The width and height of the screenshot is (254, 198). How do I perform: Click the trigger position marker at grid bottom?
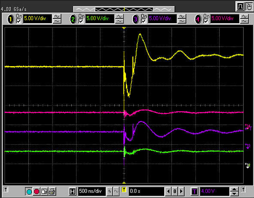tap(124, 183)
